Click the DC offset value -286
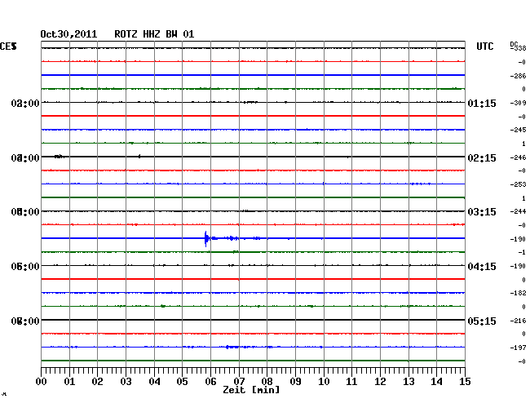 point(518,76)
